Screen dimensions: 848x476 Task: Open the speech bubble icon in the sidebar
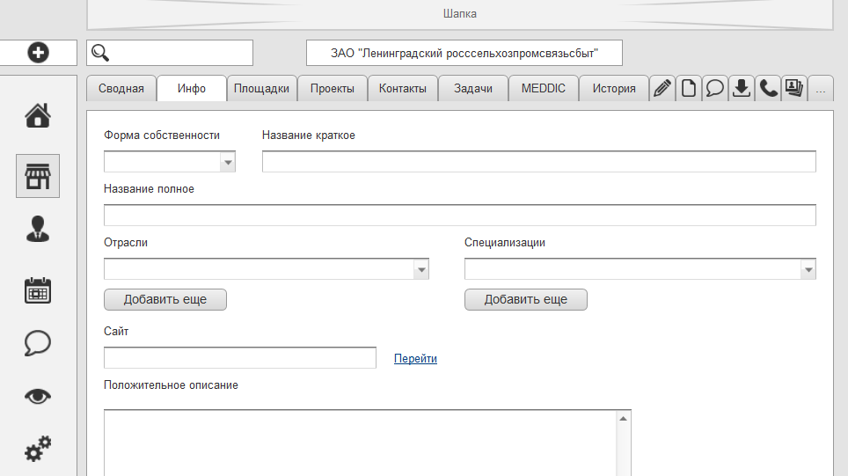coord(38,343)
